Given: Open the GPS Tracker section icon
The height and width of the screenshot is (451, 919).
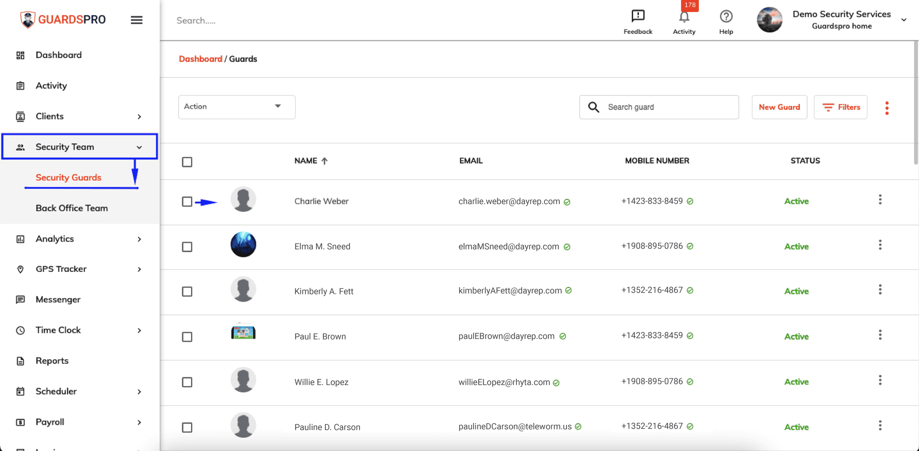Looking at the screenshot, I should (21, 269).
